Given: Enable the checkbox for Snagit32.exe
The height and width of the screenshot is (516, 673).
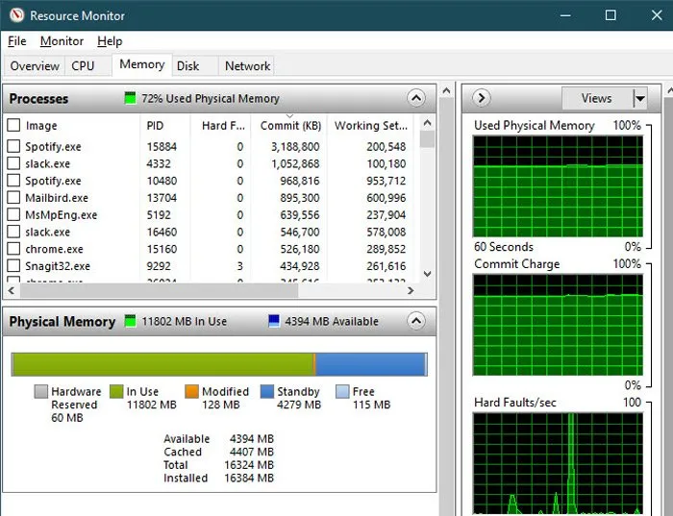Looking at the screenshot, I should click(x=13, y=266).
